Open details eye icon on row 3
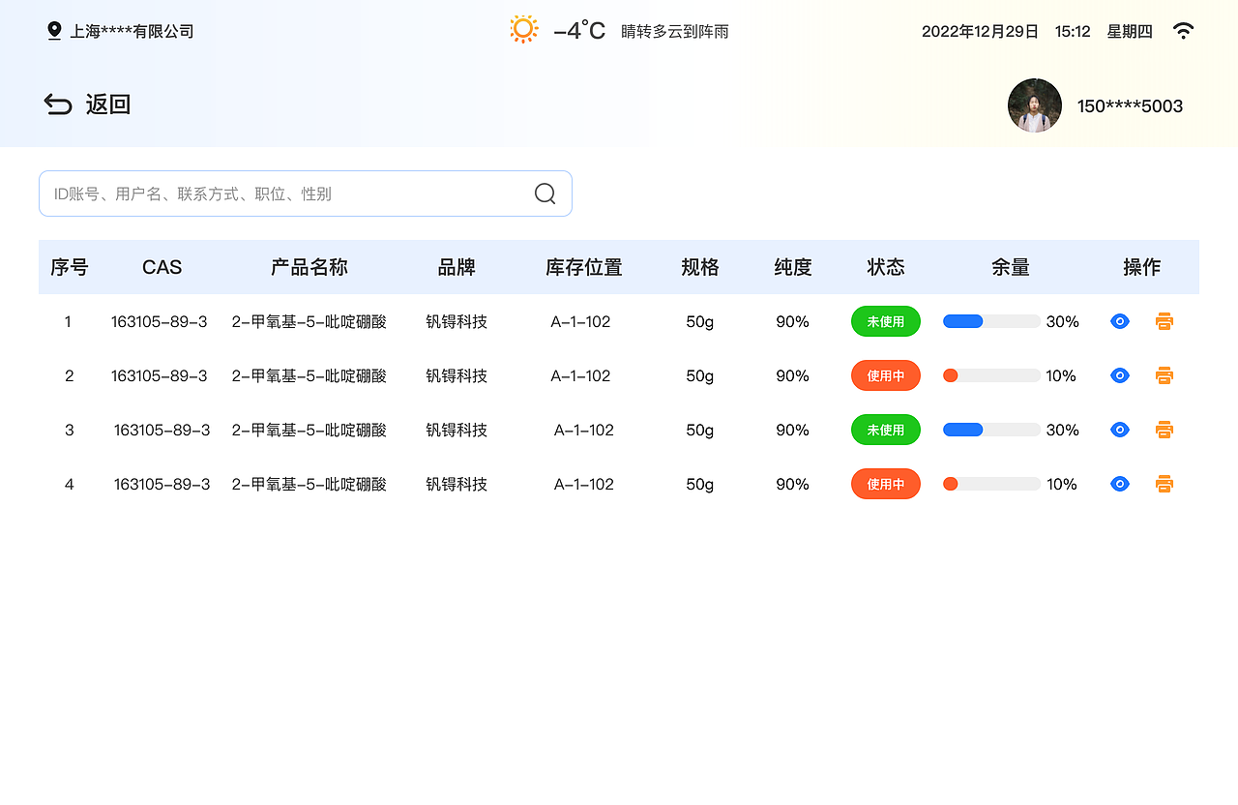Image resolution: width=1238 pixels, height=805 pixels. (1119, 430)
